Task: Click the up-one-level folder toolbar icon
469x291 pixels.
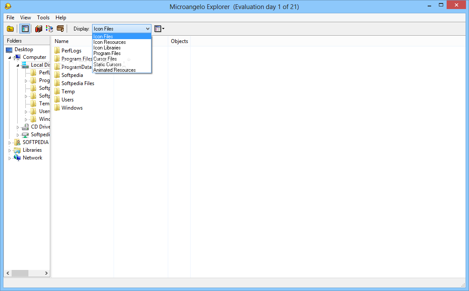Action: point(10,29)
